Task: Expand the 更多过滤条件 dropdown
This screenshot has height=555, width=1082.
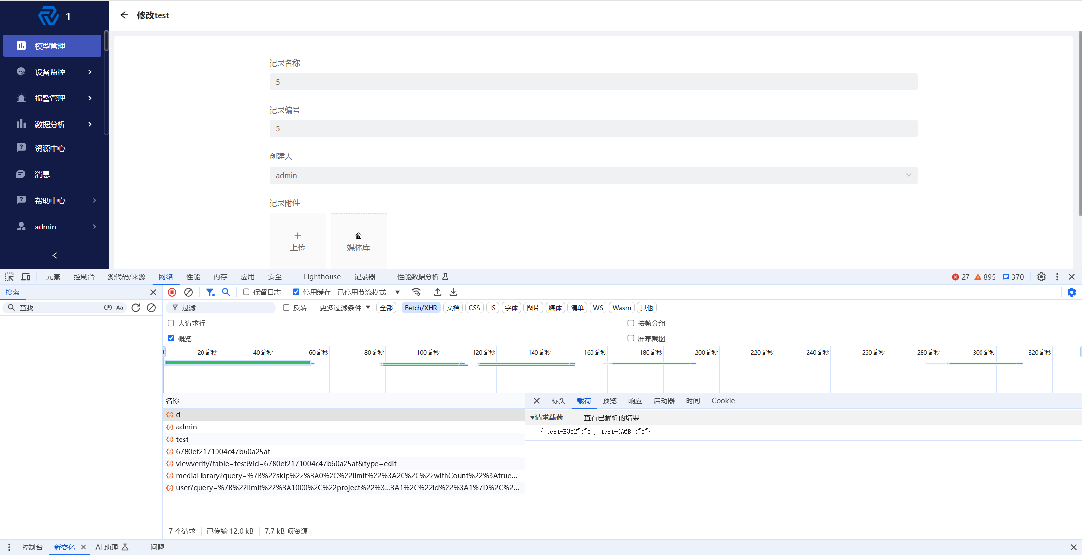Action: click(x=345, y=308)
